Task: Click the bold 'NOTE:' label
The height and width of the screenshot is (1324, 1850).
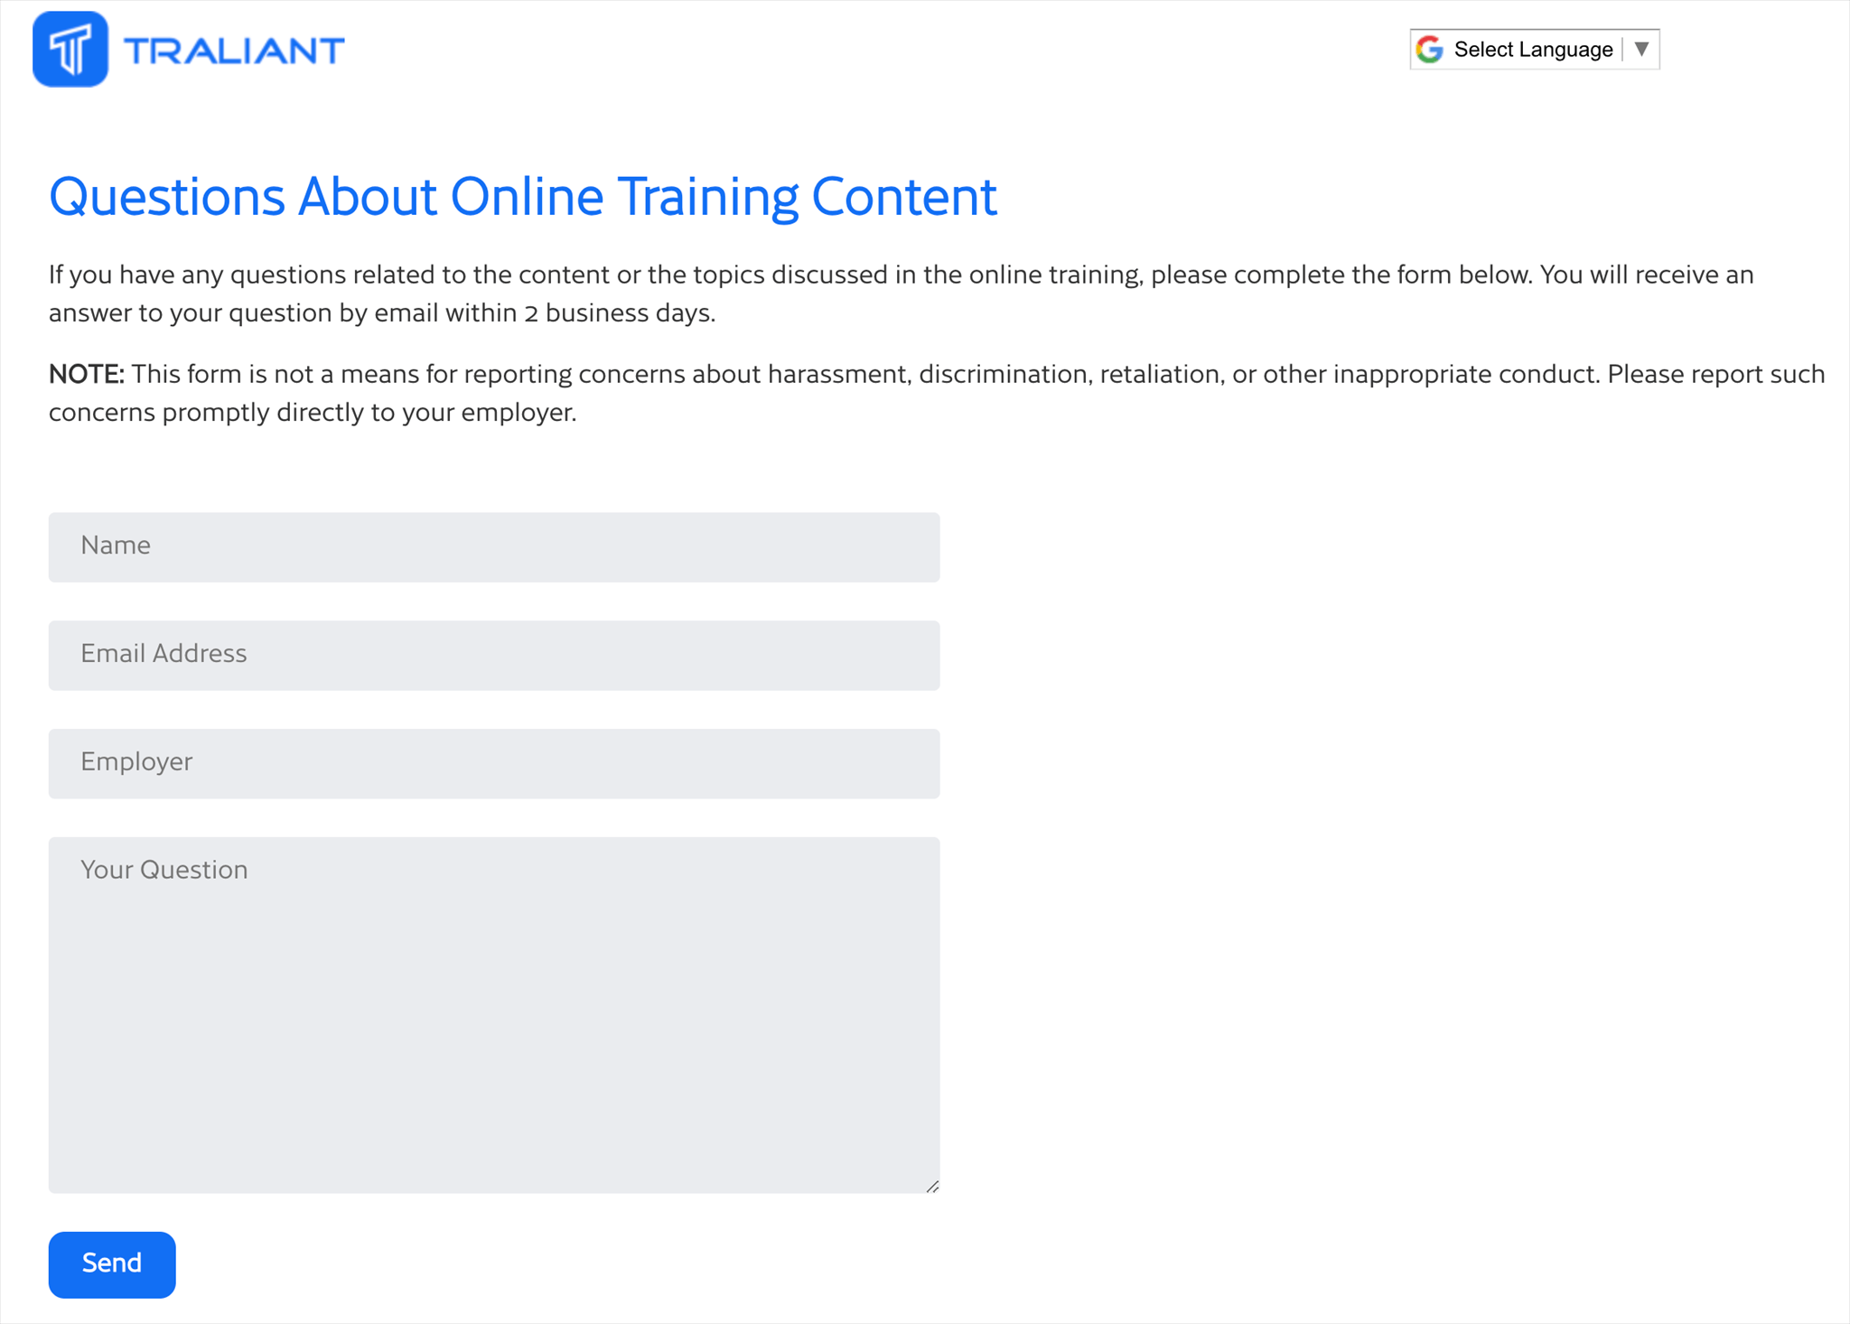Action: pos(86,374)
